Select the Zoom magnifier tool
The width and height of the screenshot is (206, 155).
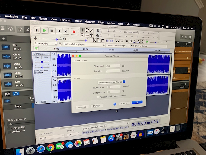click(x=82, y=35)
